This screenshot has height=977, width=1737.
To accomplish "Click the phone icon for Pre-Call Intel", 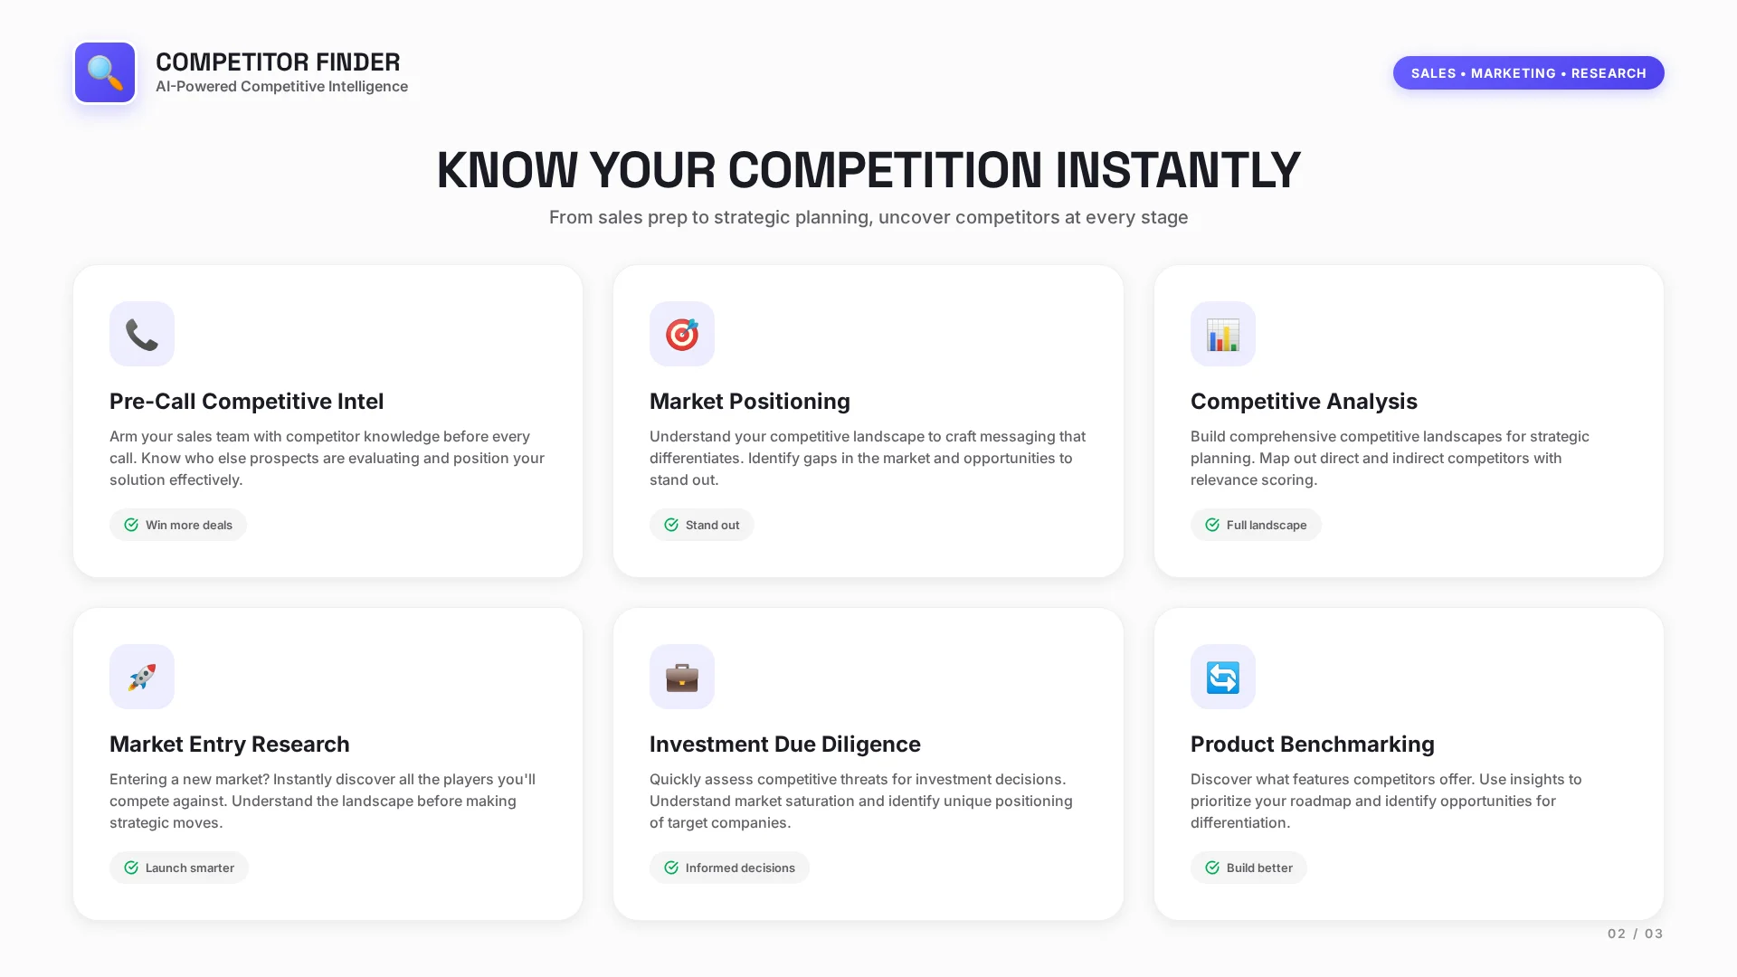I will (x=142, y=334).
